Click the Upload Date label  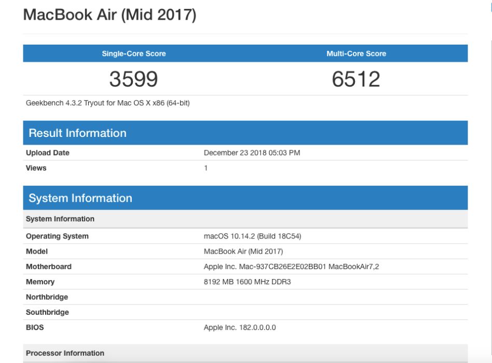(x=48, y=152)
